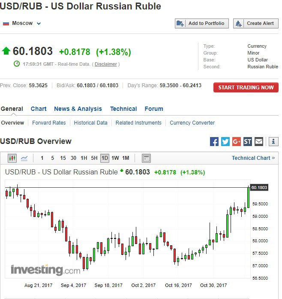282x299 pixels.
Task: Click START TRADING NOW button
Action: tap(246, 87)
